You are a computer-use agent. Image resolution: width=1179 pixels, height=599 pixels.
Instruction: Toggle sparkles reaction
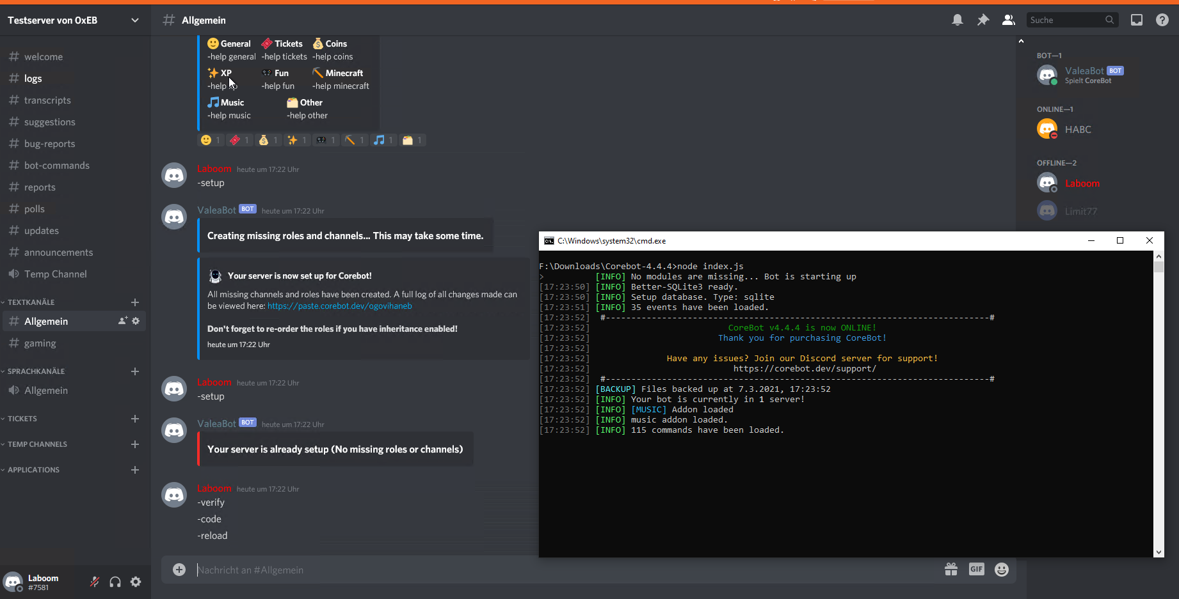(297, 140)
